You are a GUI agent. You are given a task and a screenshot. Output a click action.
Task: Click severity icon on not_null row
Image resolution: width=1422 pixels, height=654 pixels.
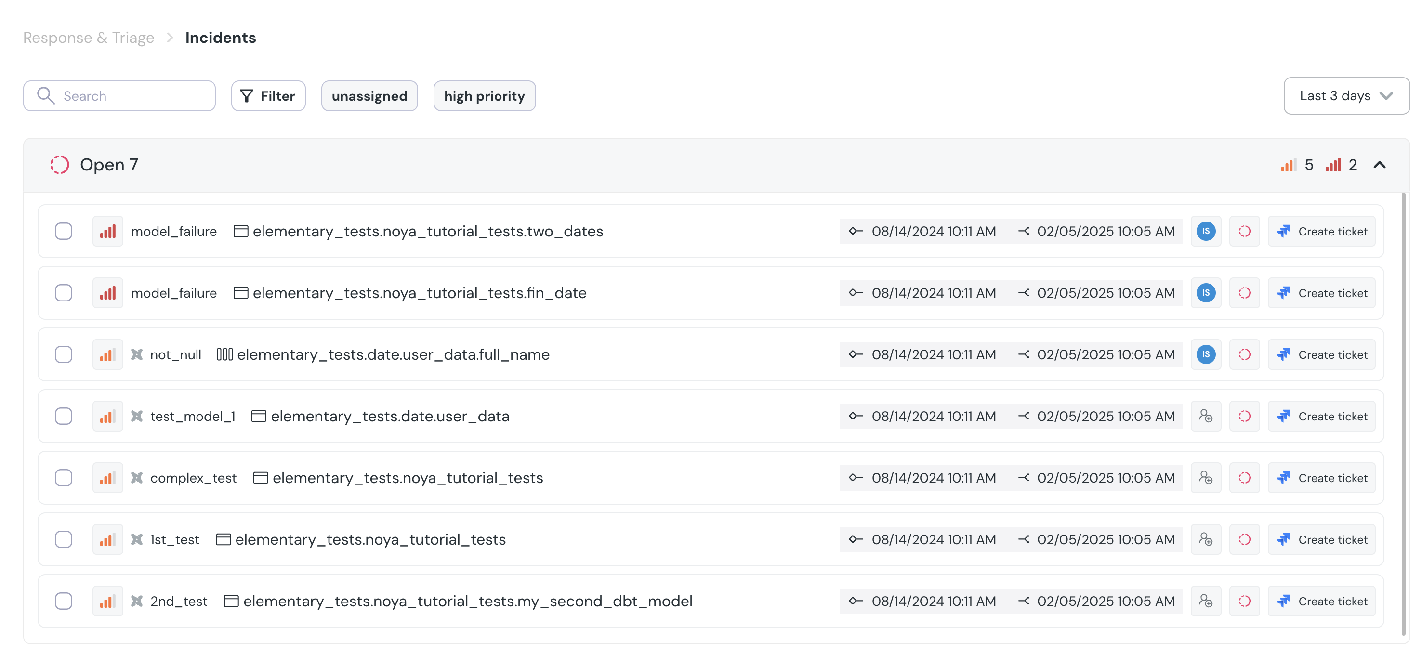pyautogui.click(x=107, y=355)
